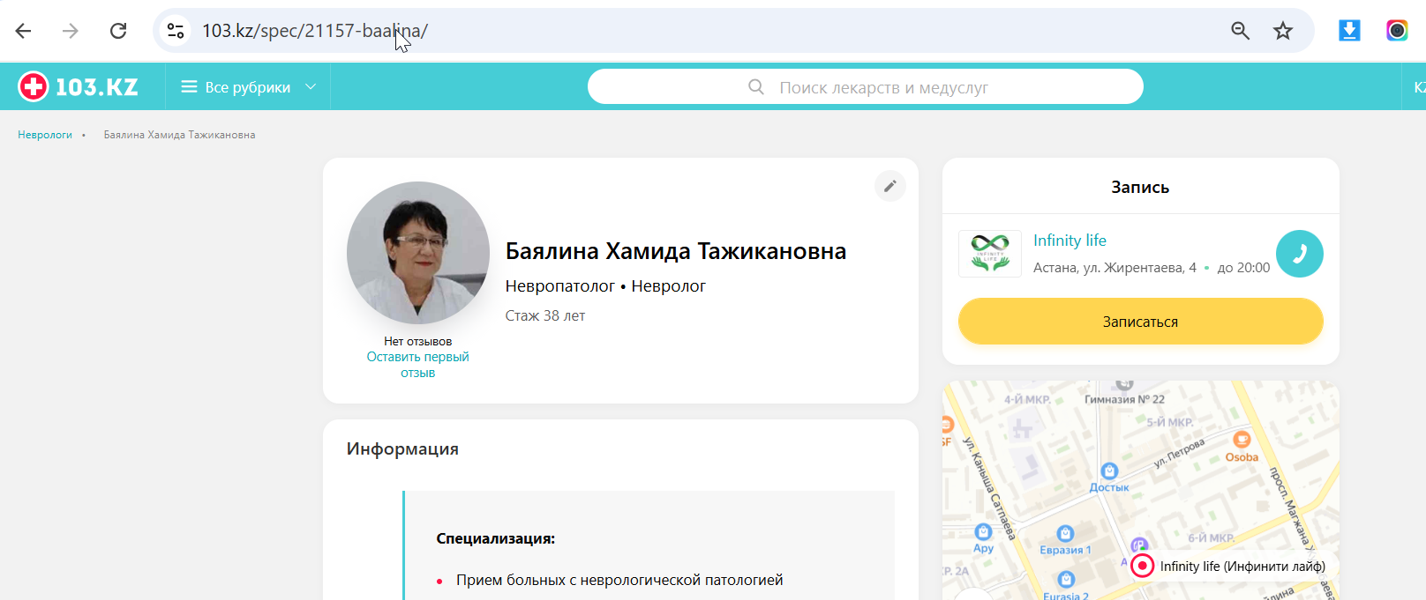Open the Infinity life clinic link
The image size is (1426, 600).
point(1069,241)
